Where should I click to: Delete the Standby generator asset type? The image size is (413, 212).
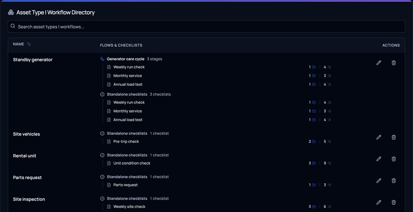click(x=394, y=62)
